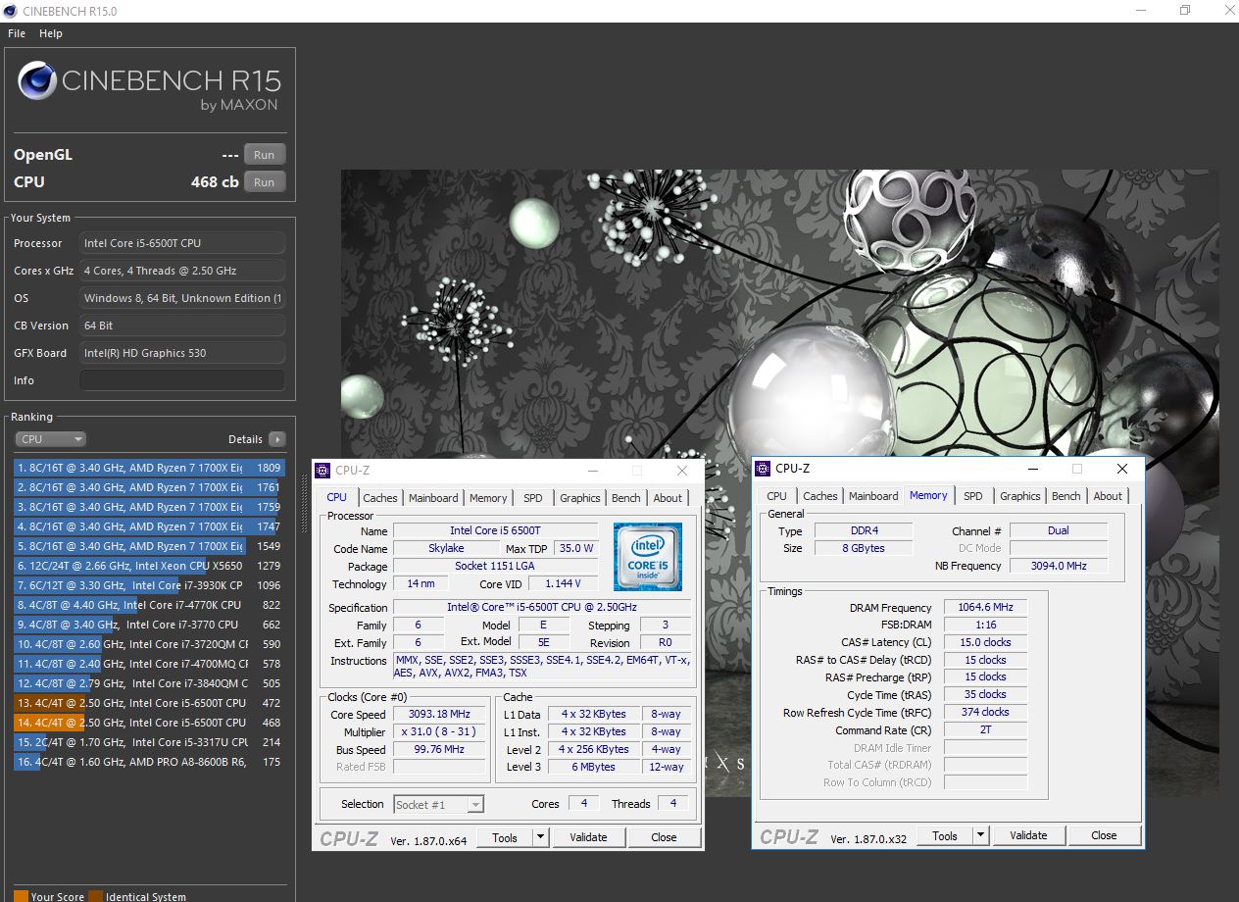Select ranking row 13 i5-6500T score 472
This screenshot has height=902, width=1239.
tap(149, 703)
